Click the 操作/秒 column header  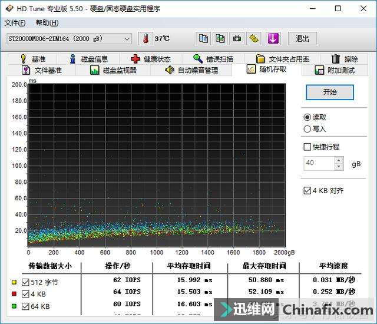pyautogui.click(x=118, y=266)
